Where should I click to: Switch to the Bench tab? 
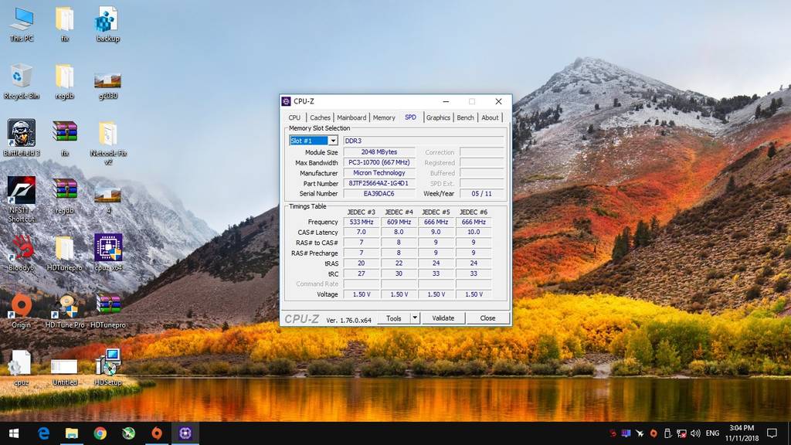click(465, 117)
